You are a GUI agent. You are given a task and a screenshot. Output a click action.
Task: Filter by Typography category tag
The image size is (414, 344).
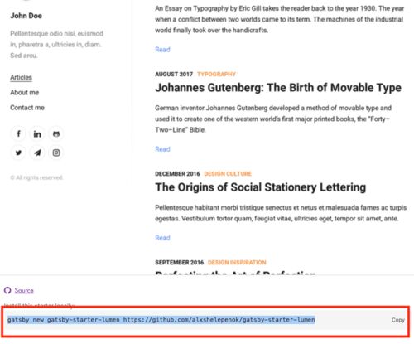216,74
